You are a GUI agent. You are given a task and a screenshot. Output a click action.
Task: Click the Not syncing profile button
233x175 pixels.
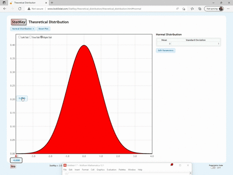tap(214, 9)
